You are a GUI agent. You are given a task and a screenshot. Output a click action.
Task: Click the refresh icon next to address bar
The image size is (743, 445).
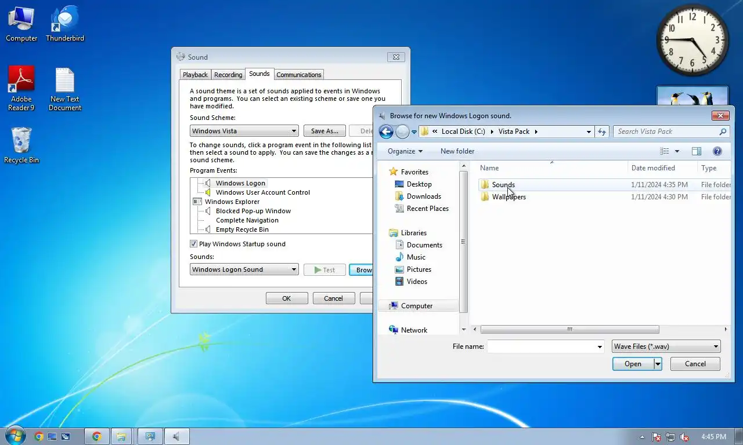602,132
